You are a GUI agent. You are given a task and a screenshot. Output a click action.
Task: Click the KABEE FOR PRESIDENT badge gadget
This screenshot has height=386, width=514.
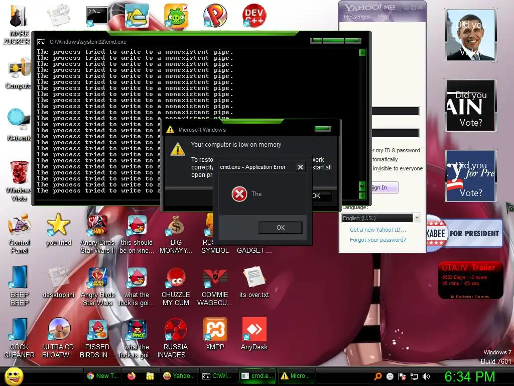(x=464, y=233)
